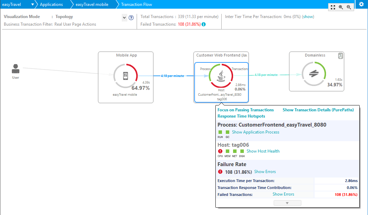The height and width of the screenshot is (215, 368).
Task: Go to Transaction Flow breadcrumb
Action: click(137, 5)
